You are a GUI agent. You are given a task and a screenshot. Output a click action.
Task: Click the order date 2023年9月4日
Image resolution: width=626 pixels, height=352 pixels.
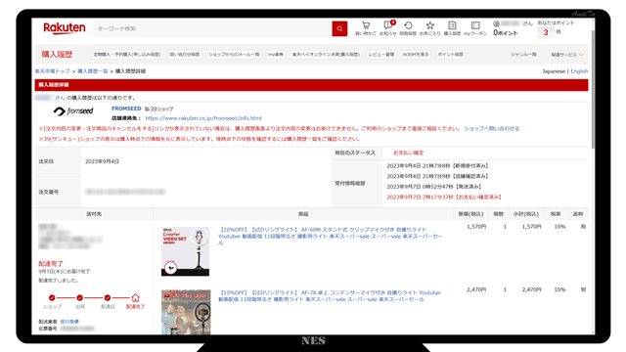click(102, 161)
